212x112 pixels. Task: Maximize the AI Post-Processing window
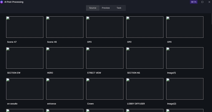coord(202,2)
